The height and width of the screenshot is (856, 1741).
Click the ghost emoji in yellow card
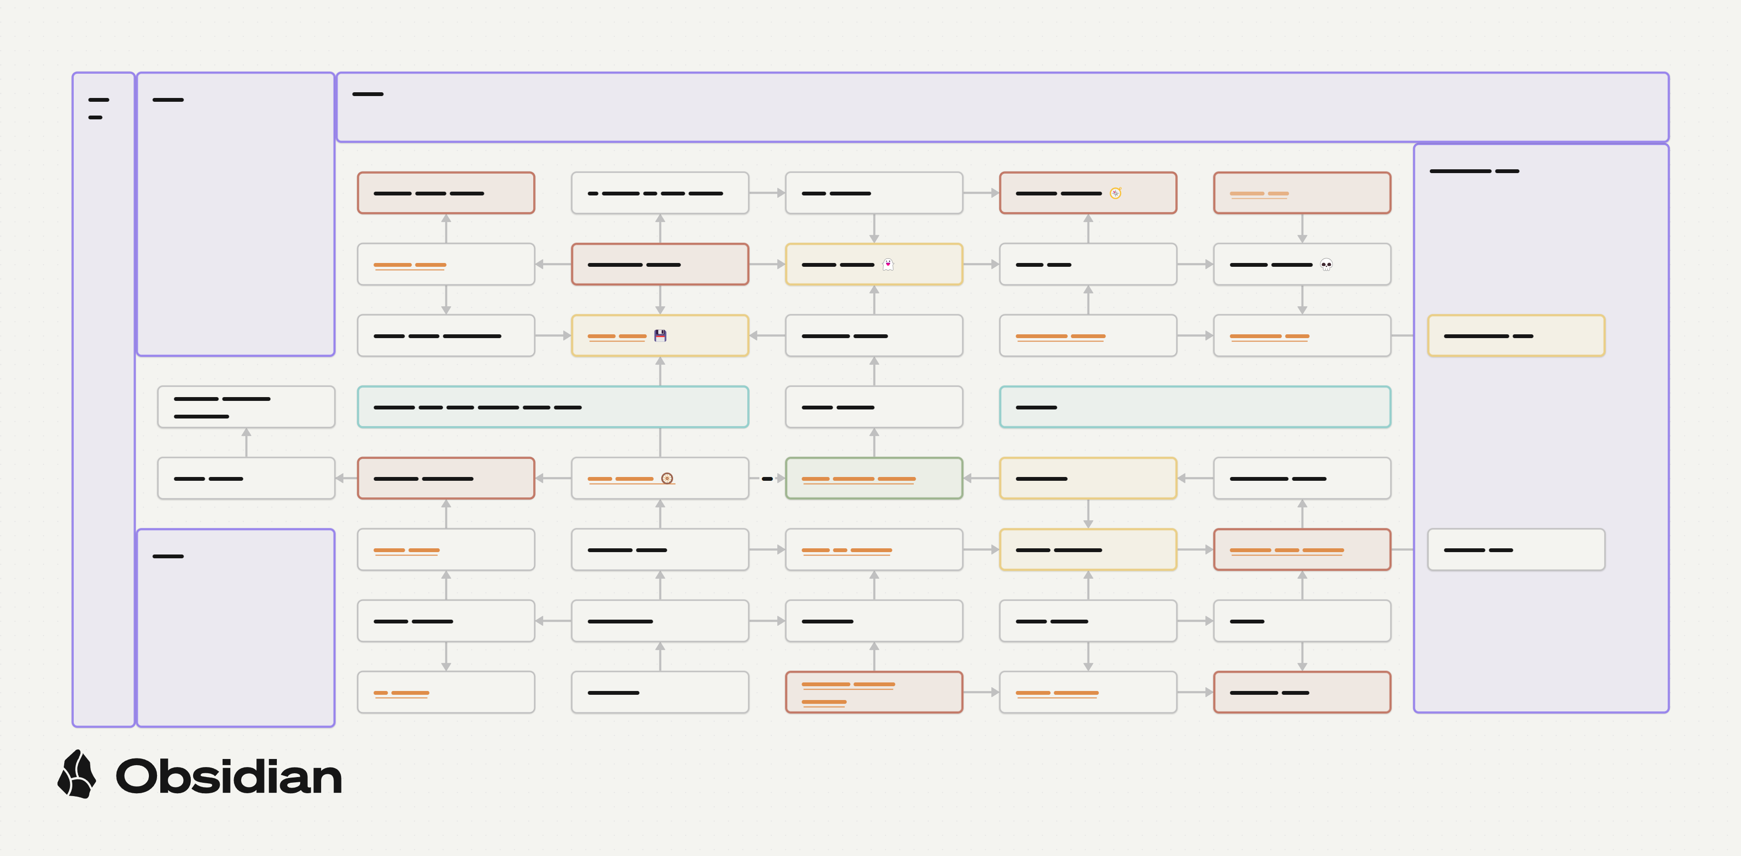pyautogui.click(x=888, y=264)
